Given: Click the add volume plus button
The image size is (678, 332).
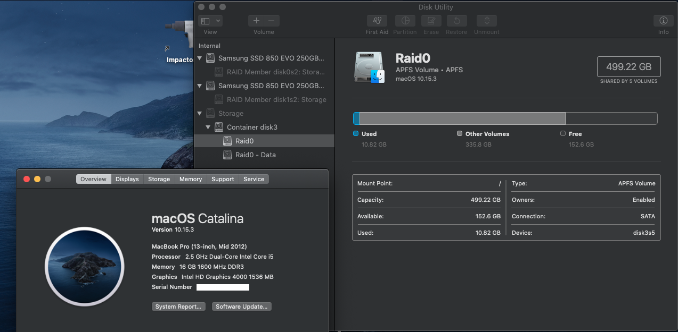Looking at the screenshot, I should 256,21.
